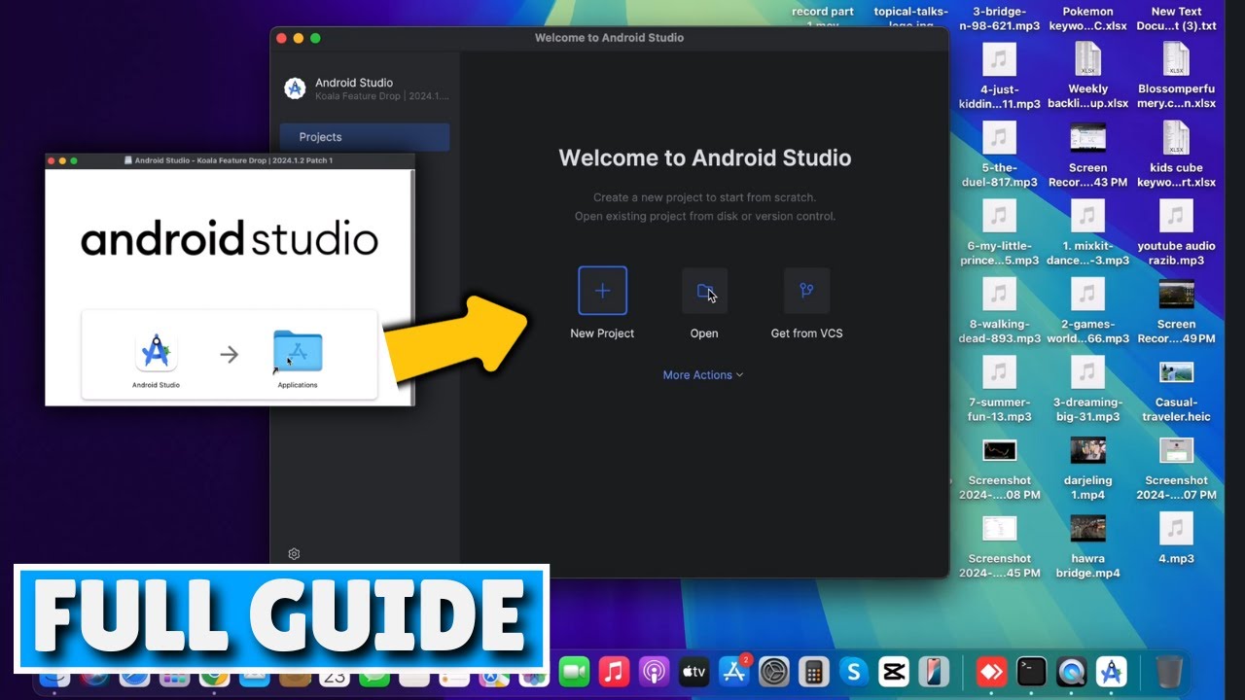Open QuickTime Player from the Dock

point(1071,672)
